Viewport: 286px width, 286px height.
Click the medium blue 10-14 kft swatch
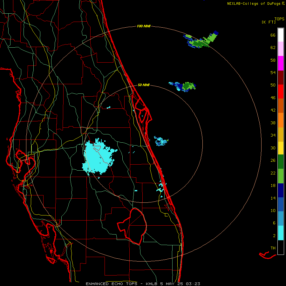(x=281, y=204)
